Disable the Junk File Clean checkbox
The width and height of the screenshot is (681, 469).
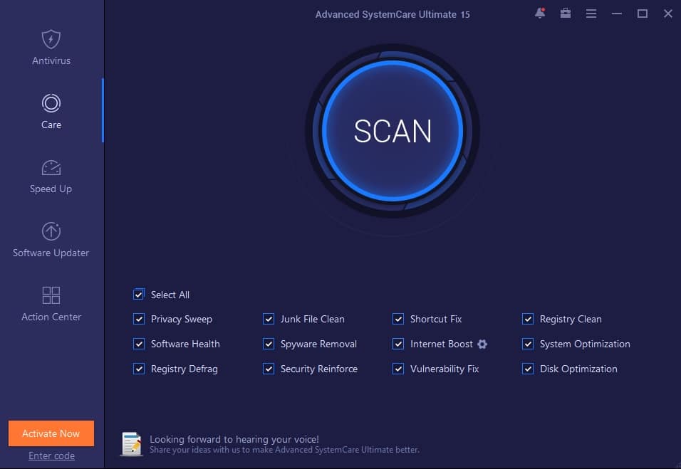coord(269,320)
